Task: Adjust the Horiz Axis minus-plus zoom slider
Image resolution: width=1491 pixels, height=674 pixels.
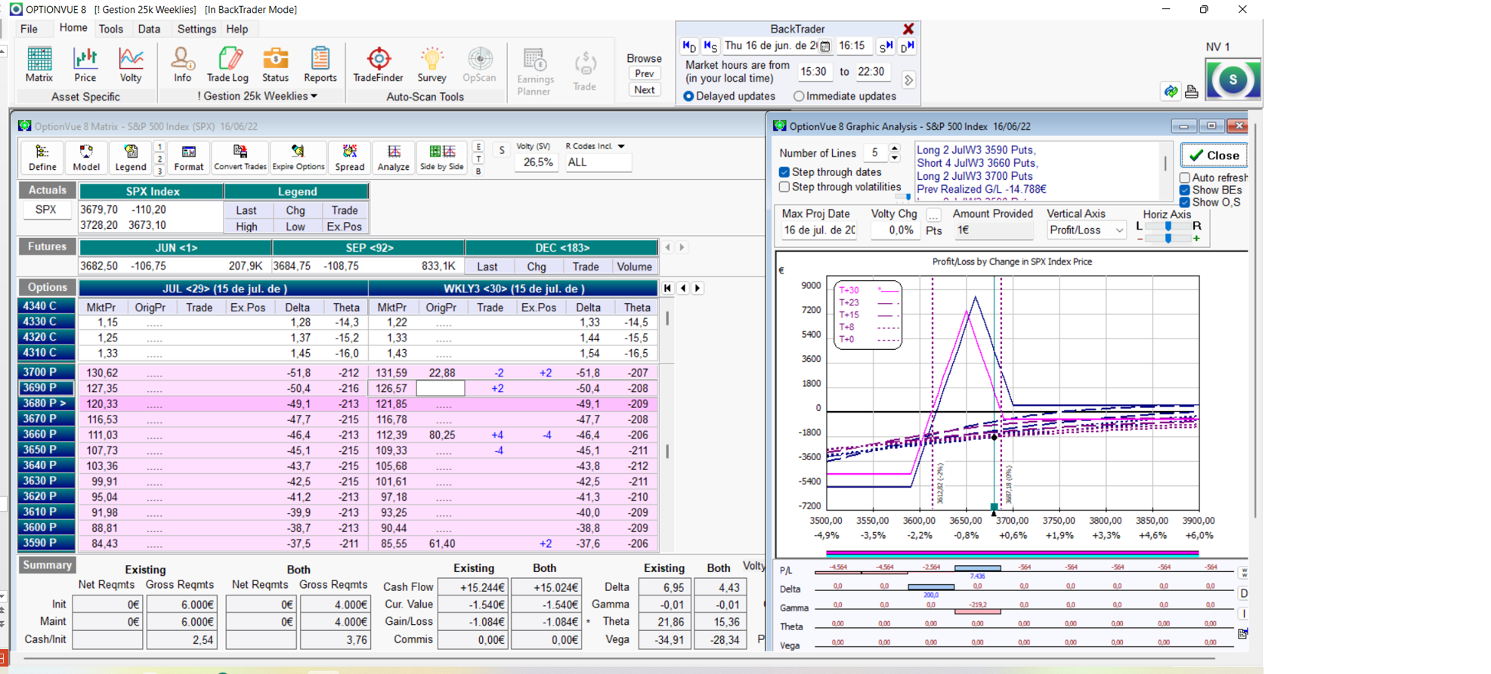Action: click(1168, 238)
